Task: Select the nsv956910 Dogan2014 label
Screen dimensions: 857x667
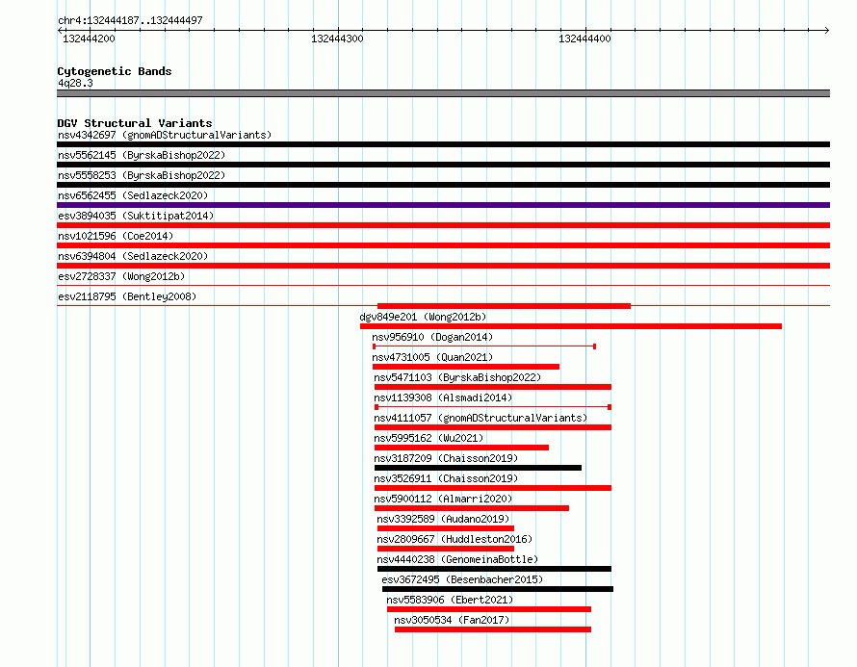Action: [x=431, y=337]
